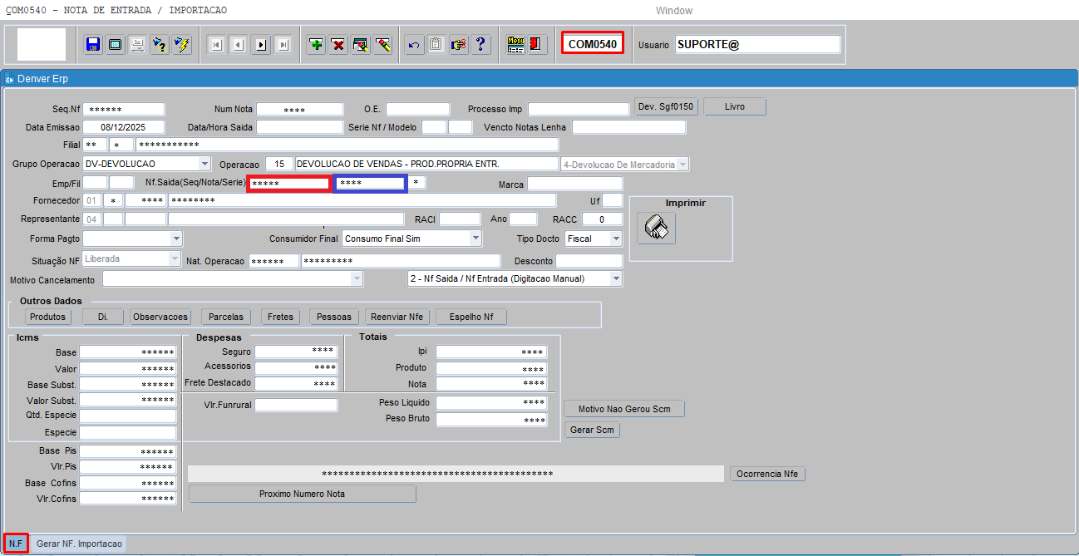1079x556 pixels.
Task: Open the Tipo Docto dropdown
Action: [616, 239]
